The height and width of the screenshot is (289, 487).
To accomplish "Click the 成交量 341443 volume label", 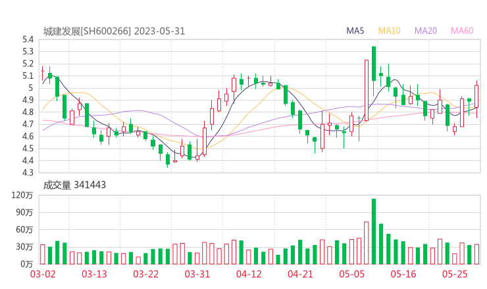I will [74, 185].
